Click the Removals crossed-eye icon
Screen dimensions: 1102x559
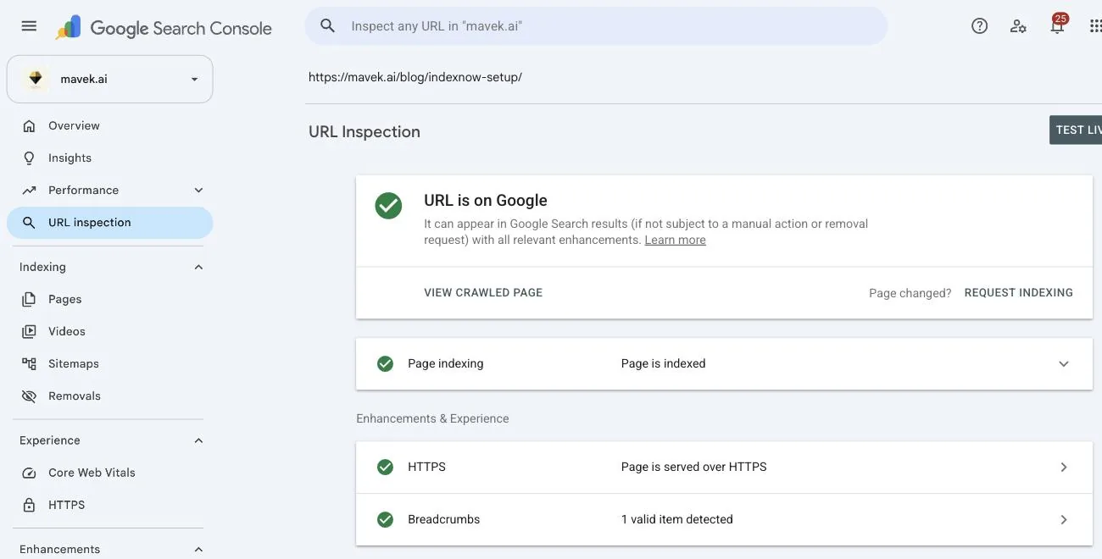[x=29, y=396]
